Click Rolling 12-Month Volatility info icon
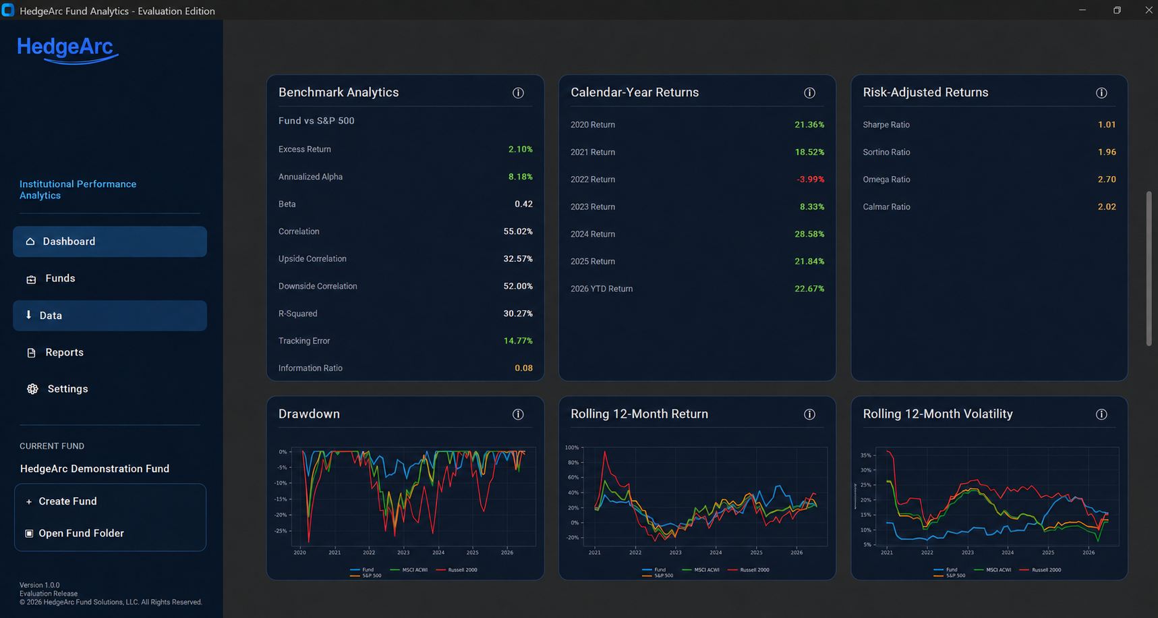 click(1101, 414)
